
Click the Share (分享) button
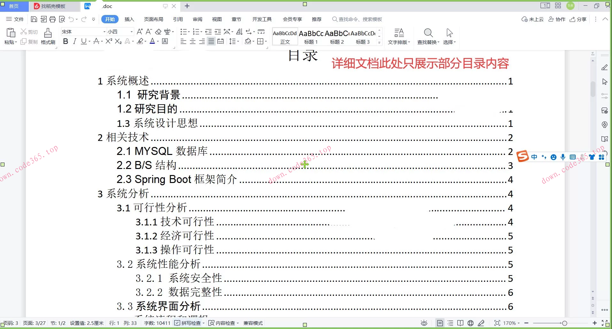[x=578, y=19]
